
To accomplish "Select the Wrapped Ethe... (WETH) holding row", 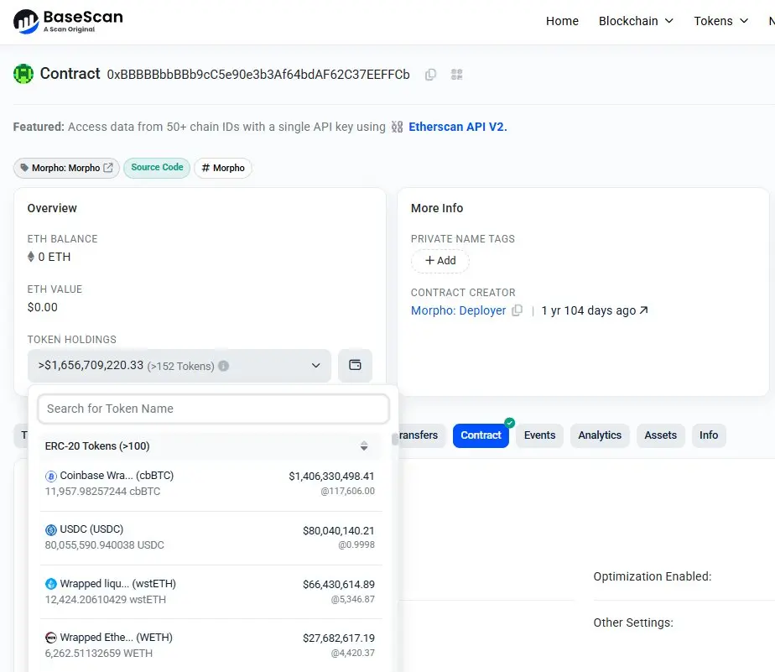I will pyautogui.click(x=210, y=645).
